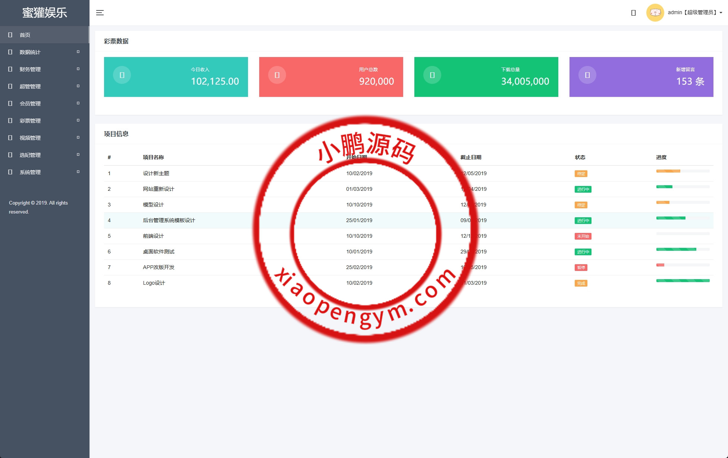Open the 系统管理 menu item
The height and width of the screenshot is (458, 728).
[30, 172]
